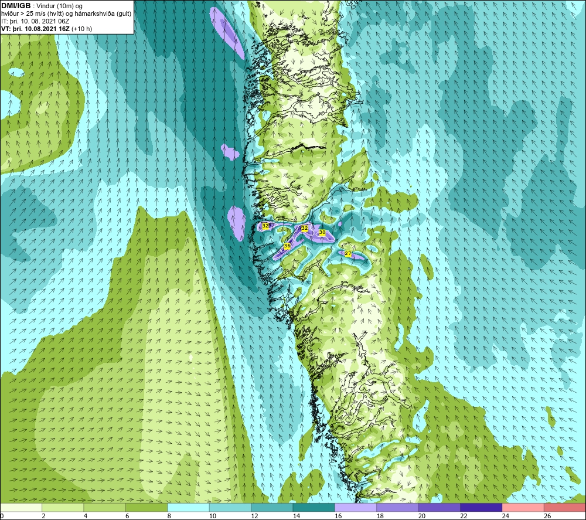Click the legend scale number 26

tap(547, 516)
